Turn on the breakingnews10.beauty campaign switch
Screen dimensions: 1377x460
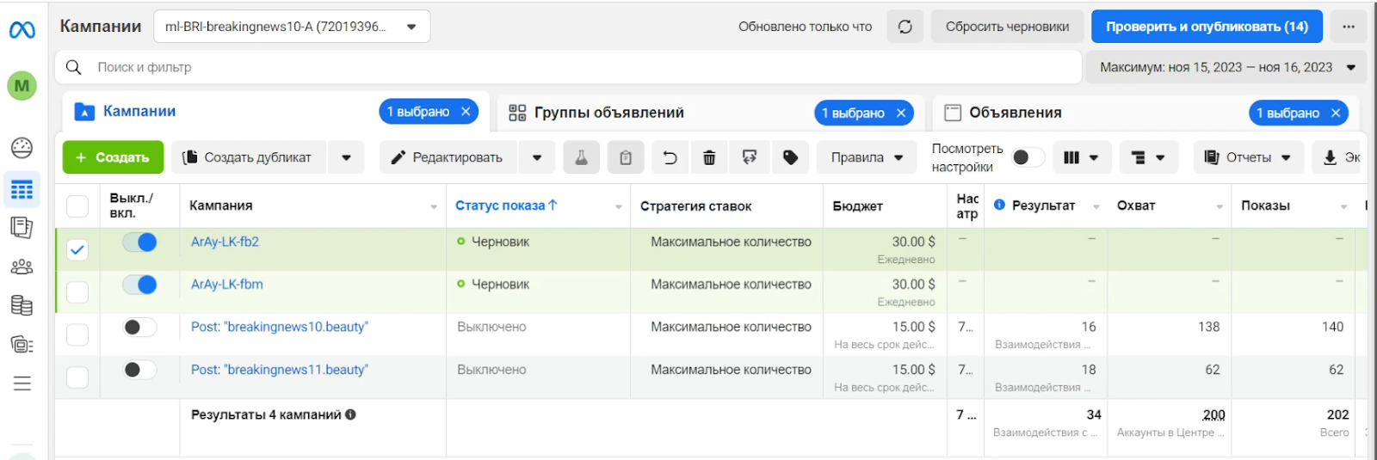139,327
